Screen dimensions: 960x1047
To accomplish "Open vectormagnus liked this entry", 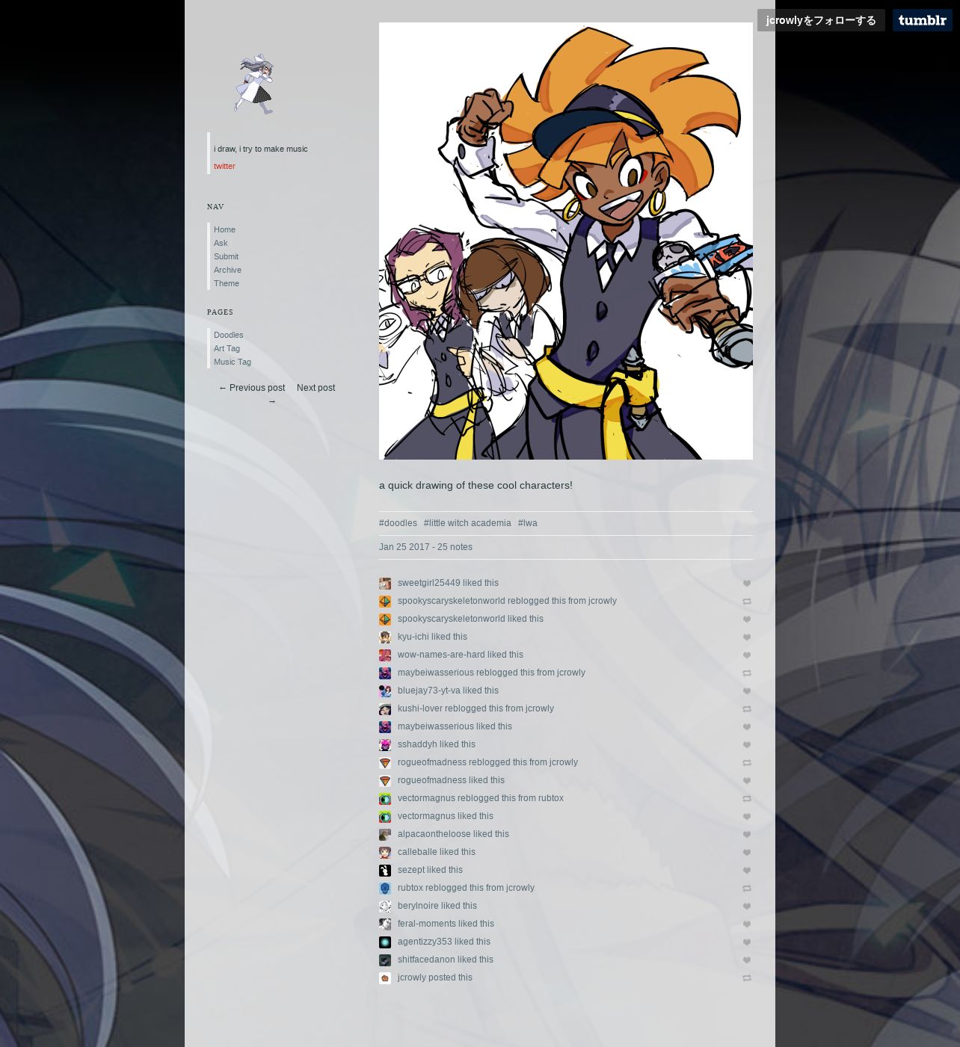I will click(446, 816).
